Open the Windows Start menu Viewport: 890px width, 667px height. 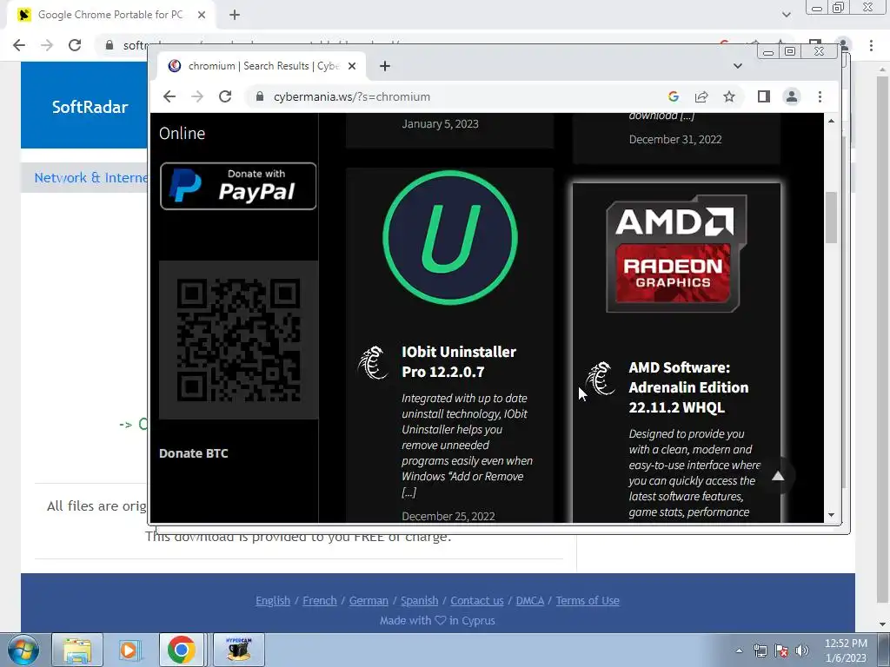point(23,650)
